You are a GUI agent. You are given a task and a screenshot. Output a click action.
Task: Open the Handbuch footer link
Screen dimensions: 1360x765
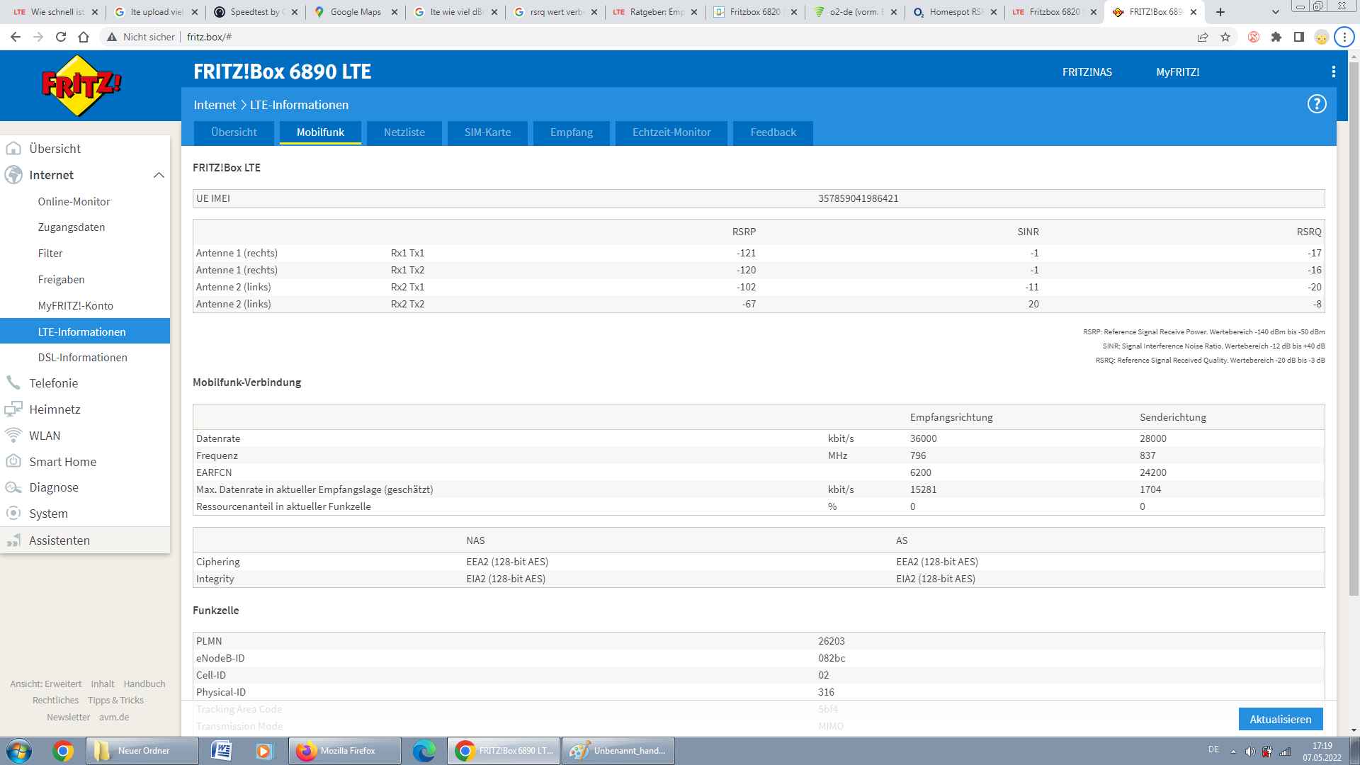tap(144, 684)
